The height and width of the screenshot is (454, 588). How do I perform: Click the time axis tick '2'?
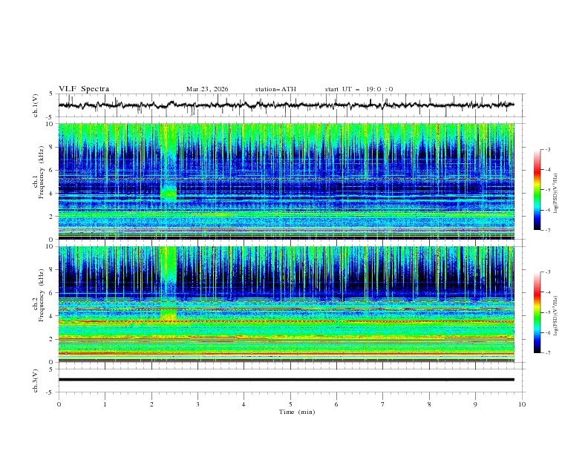[x=151, y=404]
